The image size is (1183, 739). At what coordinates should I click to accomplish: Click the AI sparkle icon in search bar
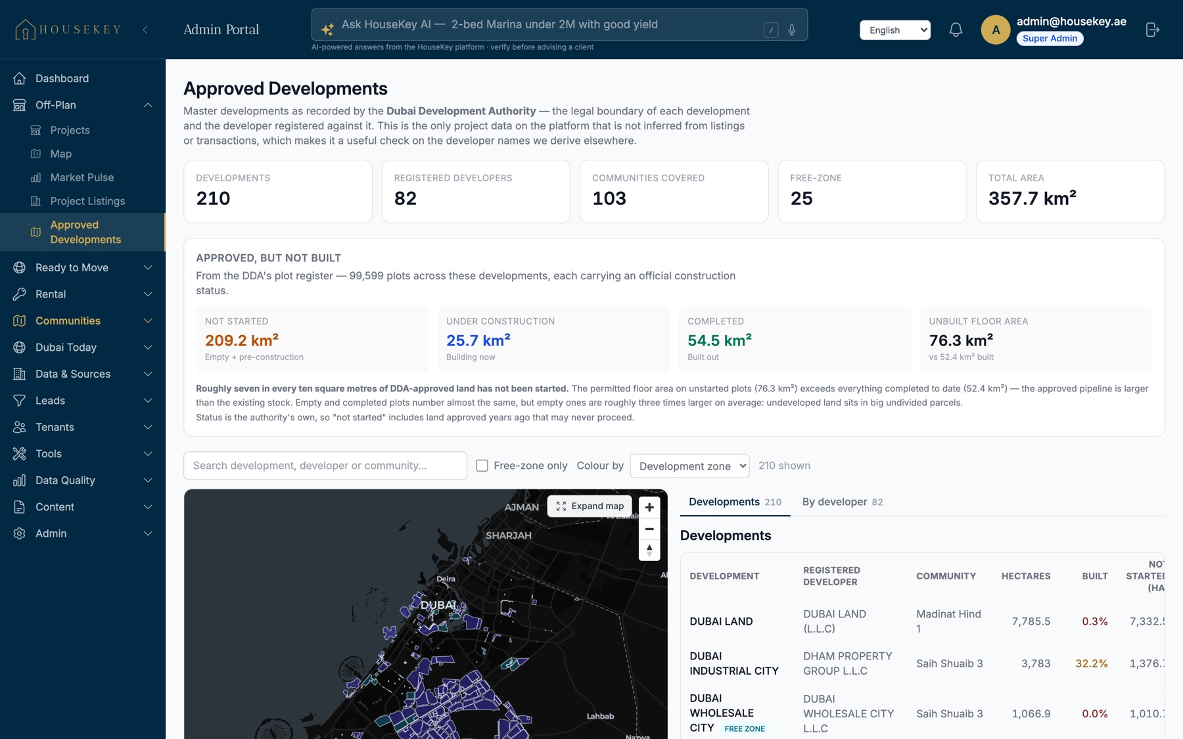327,29
